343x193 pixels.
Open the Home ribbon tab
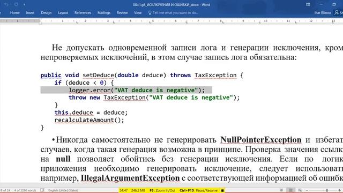tap(14, 13)
